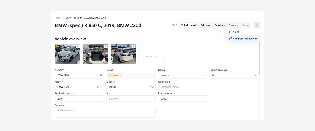
Task: Go to Fleet breadcrumb link
Action: click(59, 18)
